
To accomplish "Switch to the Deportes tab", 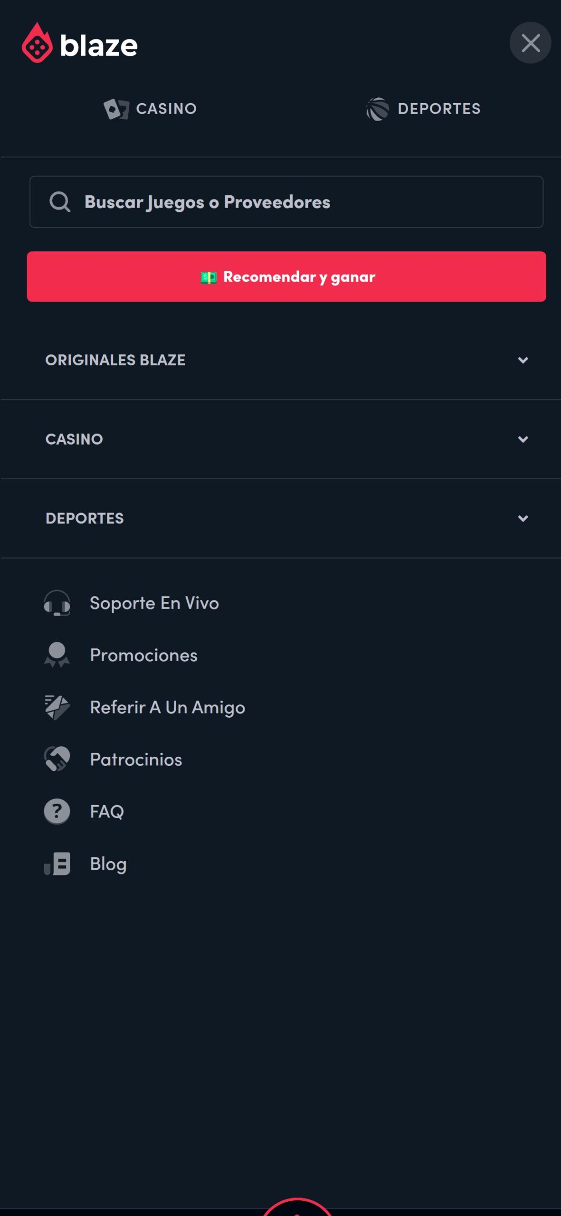I will [x=423, y=109].
